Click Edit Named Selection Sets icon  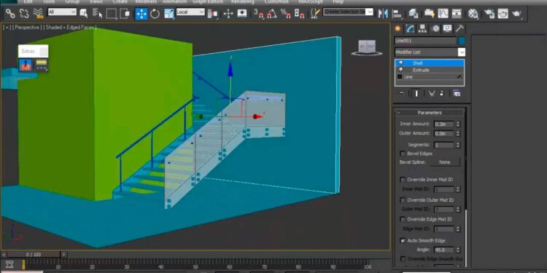316,13
